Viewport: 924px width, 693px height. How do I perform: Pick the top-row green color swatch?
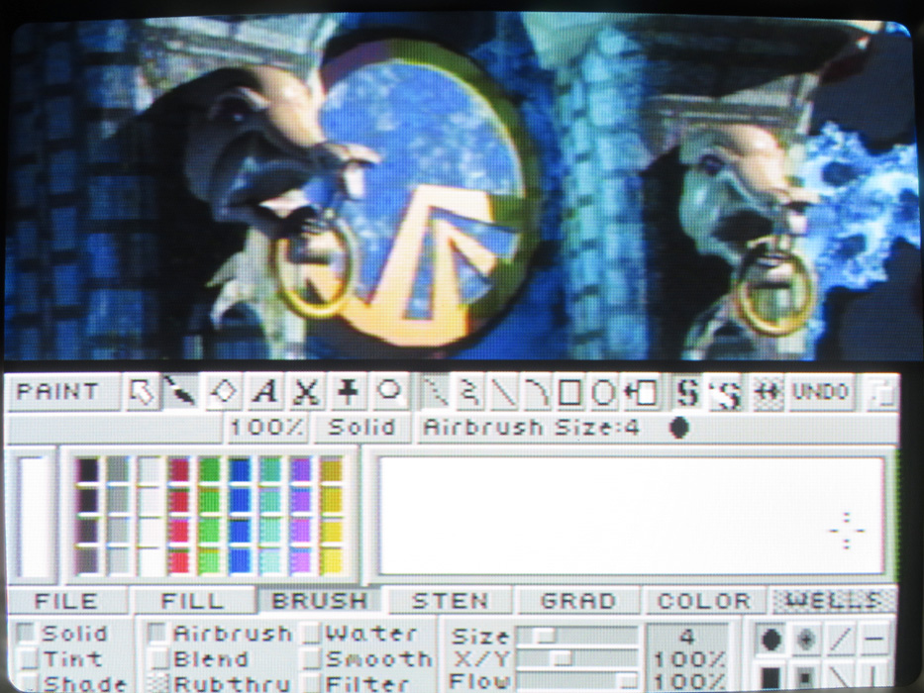209,469
